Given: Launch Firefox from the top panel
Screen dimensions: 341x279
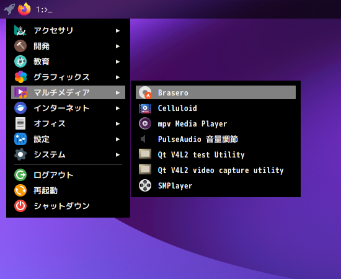Looking at the screenshot, I should click(x=24, y=9).
